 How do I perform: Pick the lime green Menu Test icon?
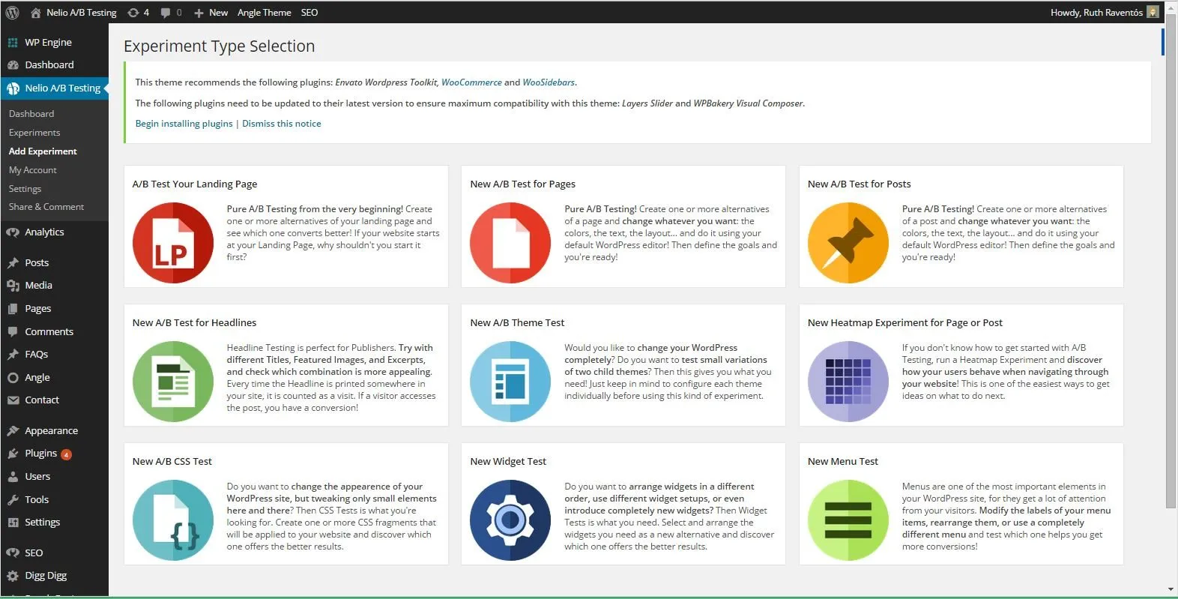[848, 520]
